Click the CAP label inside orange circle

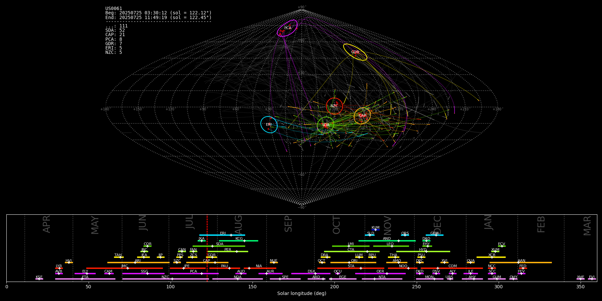[x=362, y=116]
